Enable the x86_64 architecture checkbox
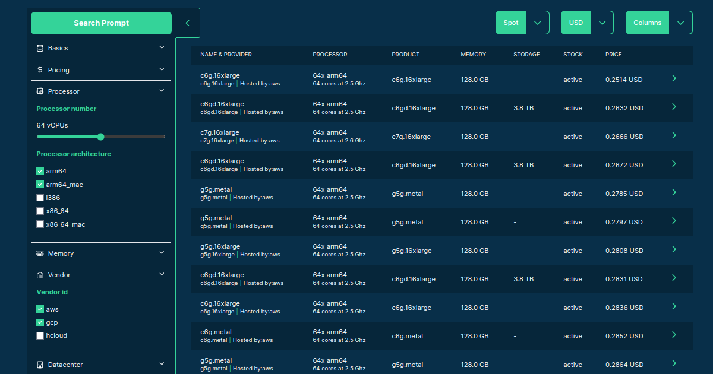 pos(40,211)
